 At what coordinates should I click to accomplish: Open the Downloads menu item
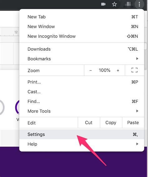tap(82, 49)
